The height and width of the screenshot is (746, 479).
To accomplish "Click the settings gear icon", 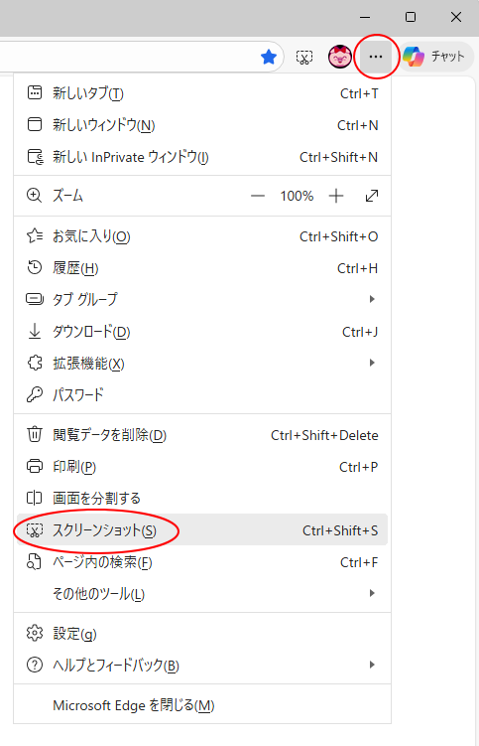I will pos(34,633).
